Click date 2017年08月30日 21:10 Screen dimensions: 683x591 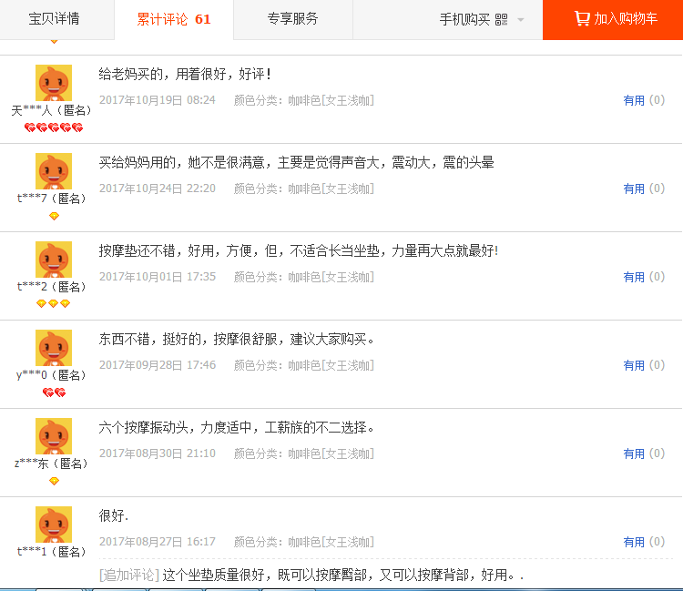[158, 454]
